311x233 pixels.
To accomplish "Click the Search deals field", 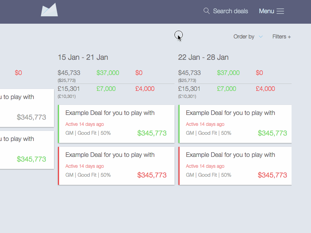I will [x=230, y=11].
